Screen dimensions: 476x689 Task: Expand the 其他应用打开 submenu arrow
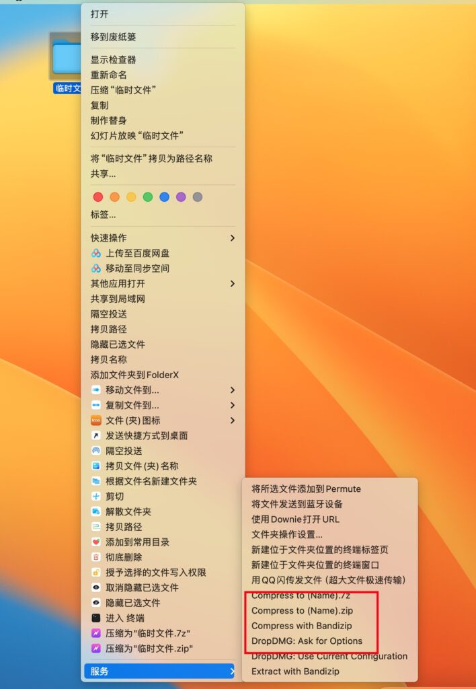[x=233, y=283]
